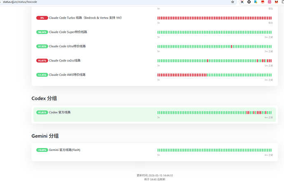Click the Gemini 分组 heading
This screenshot has height=183, width=284.
coord(45,136)
